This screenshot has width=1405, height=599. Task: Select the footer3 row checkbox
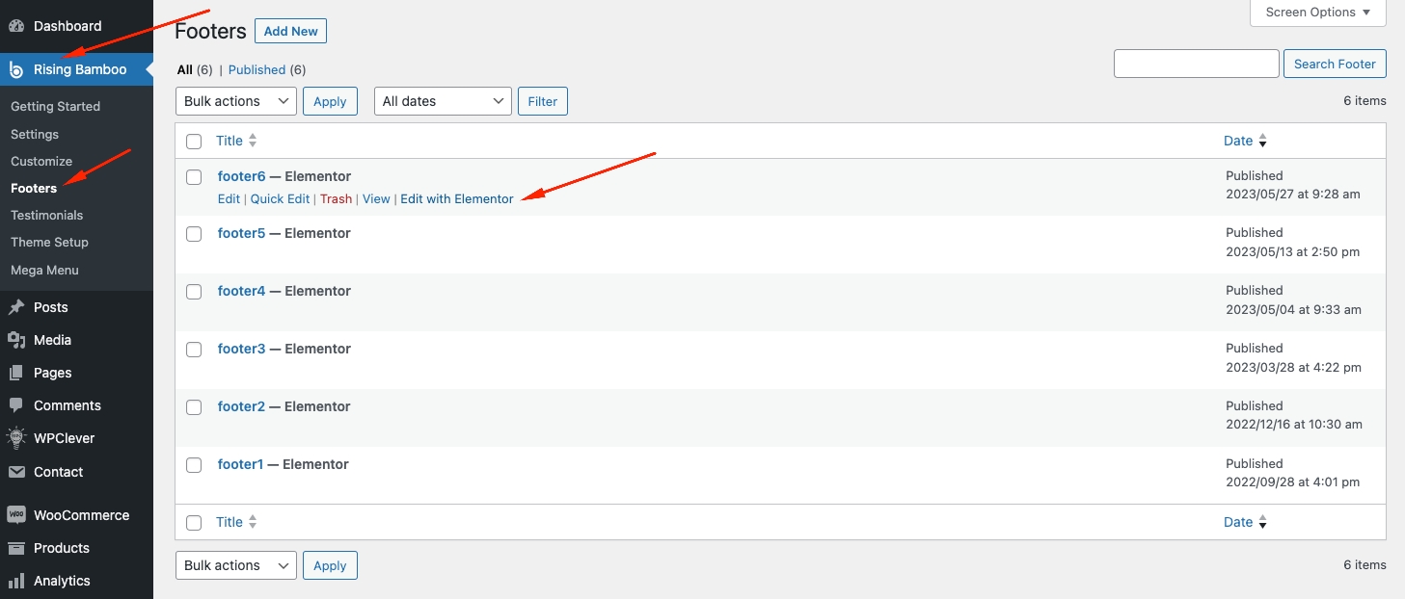tap(194, 350)
